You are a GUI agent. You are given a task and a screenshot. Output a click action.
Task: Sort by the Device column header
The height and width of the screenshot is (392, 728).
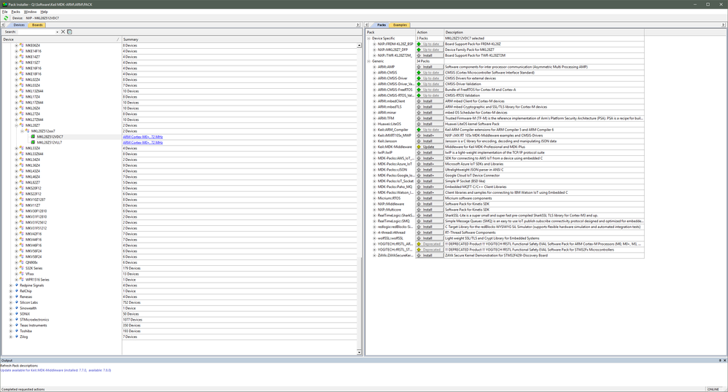[61, 39]
